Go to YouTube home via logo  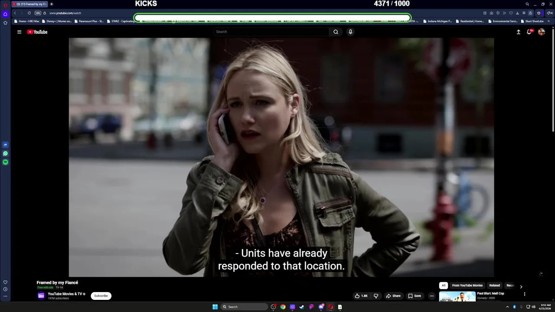[37, 32]
